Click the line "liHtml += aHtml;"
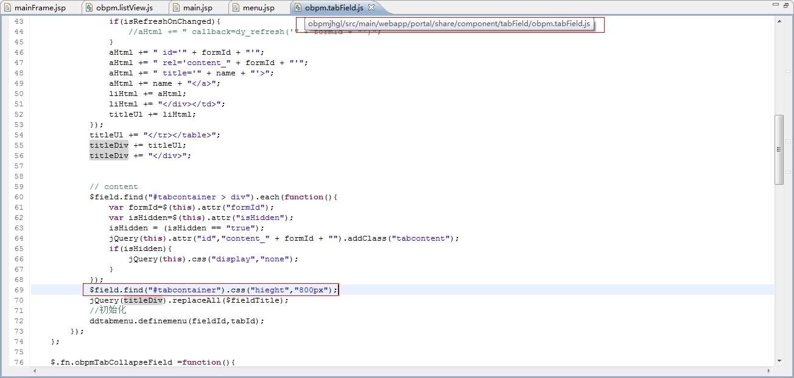Viewport: 794px width, 378px height. [148, 94]
